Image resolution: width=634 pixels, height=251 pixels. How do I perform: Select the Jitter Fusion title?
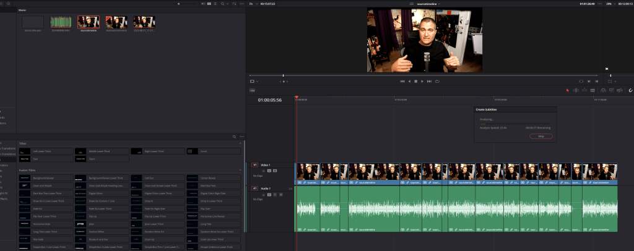pos(102,224)
